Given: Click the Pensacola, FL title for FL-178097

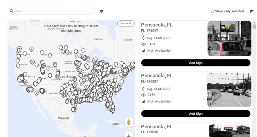Looking at the screenshot, I should [157, 25].
